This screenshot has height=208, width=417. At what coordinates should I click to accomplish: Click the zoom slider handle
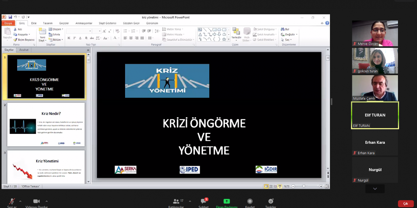[x=304, y=186]
